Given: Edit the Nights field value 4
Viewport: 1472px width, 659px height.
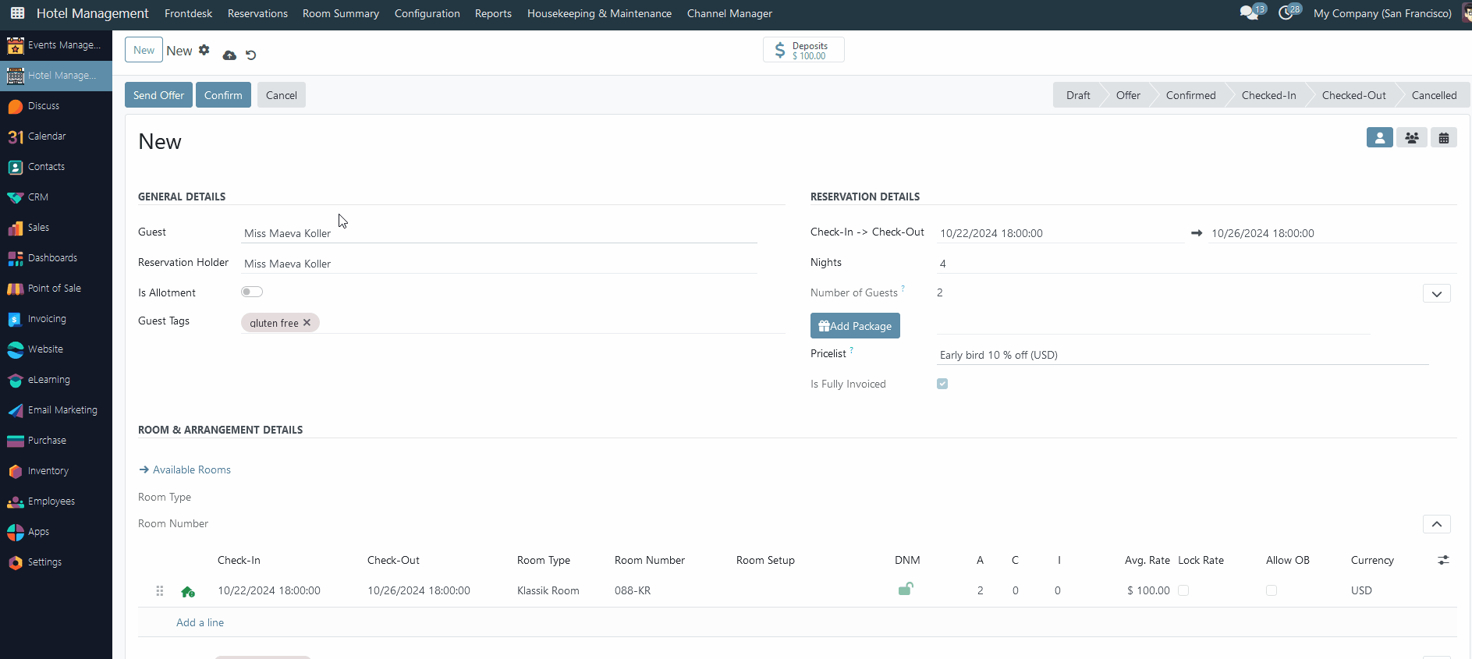Looking at the screenshot, I should (x=1197, y=264).
